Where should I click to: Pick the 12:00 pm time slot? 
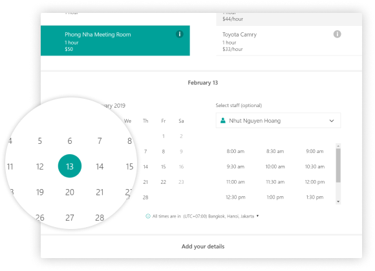click(314, 182)
